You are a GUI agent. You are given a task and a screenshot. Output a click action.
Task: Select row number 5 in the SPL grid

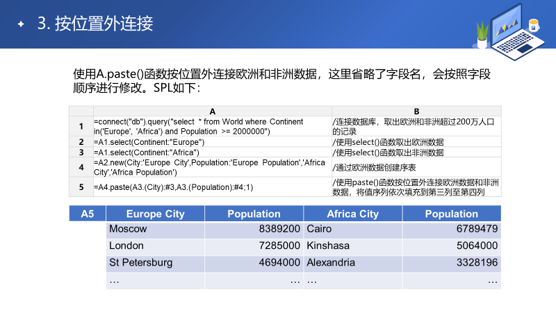pyautogui.click(x=81, y=187)
